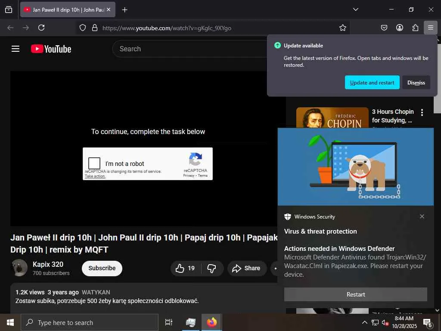Viewport: 441px width, 331px height.
Task: Open YouTube guide hamburger menu
Action: click(16, 49)
